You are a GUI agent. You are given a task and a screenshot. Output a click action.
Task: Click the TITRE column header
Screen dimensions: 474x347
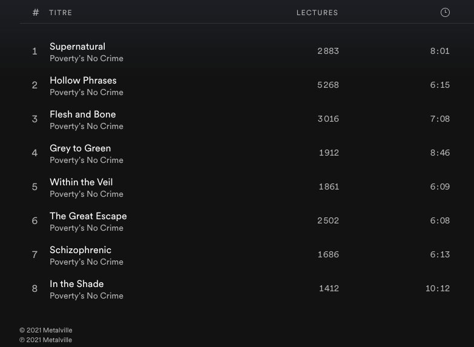pyautogui.click(x=61, y=13)
